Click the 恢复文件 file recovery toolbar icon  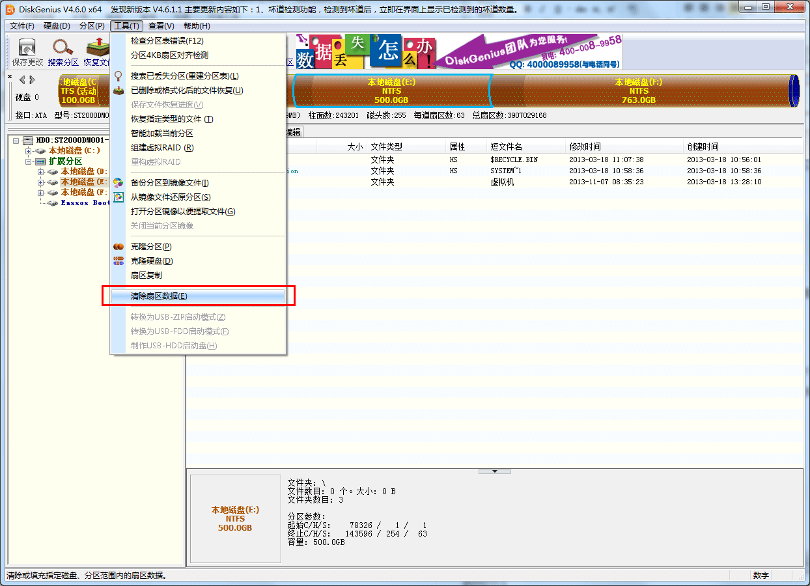(x=98, y=47)
